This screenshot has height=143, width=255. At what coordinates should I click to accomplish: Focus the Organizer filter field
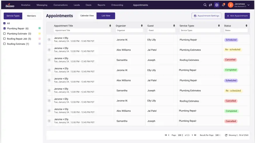tap(129, 30)
